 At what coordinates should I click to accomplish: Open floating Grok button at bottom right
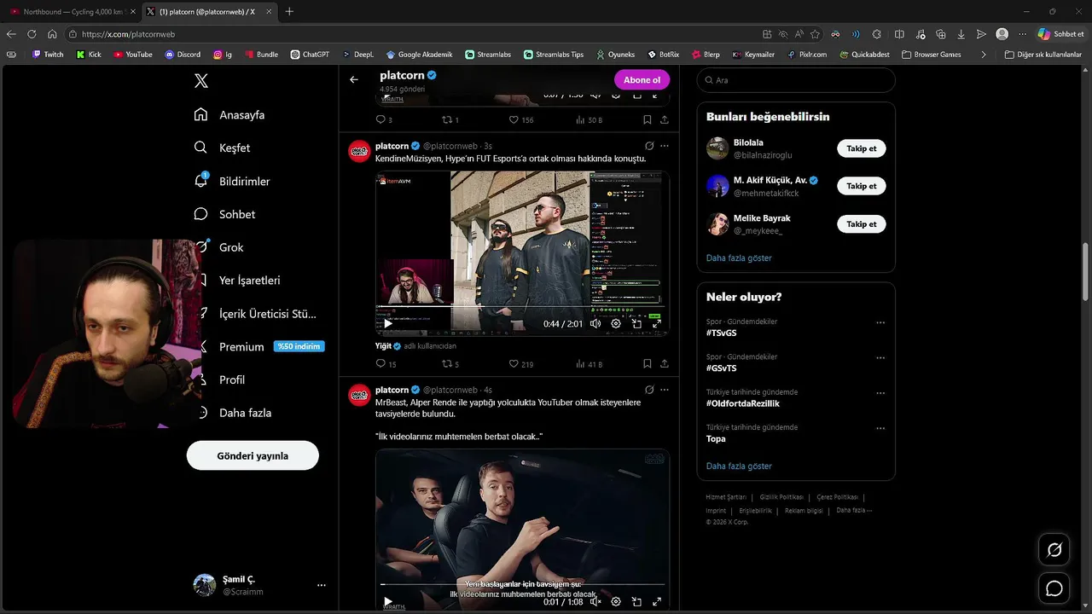click(x=1054, y=550)
